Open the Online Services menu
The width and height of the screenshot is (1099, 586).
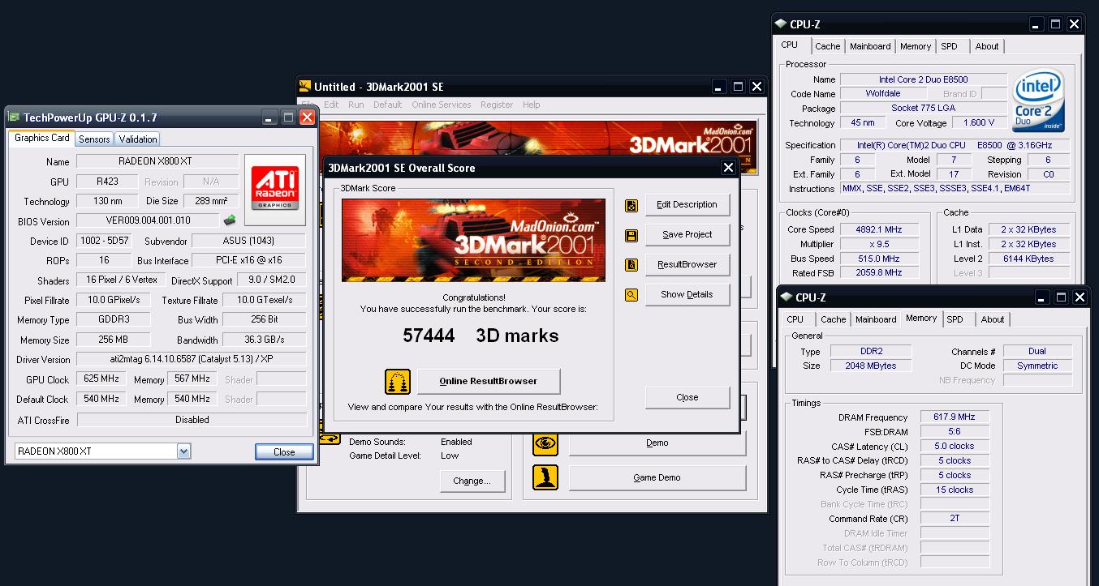(442, 105)
